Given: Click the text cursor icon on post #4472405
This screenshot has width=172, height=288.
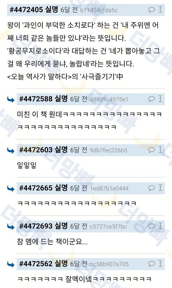Looking at the screenshot, I should [161, 9].
